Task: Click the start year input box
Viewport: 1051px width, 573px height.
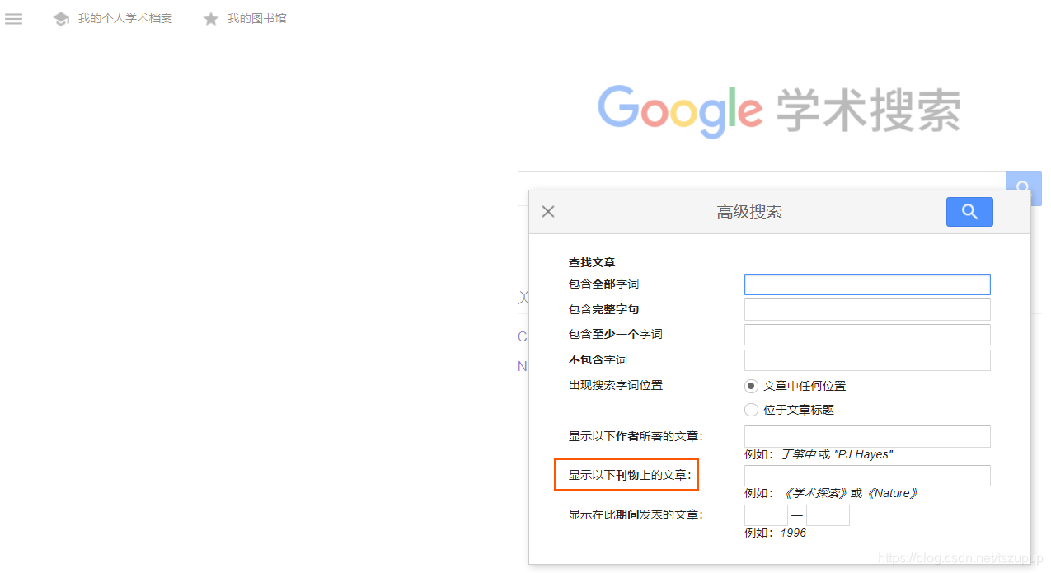Action: [x=766, y=515]
